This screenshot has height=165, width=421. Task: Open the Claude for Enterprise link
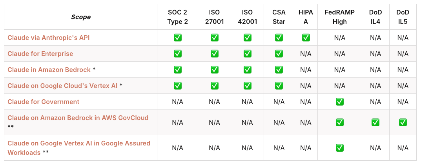tap(40, 54)
